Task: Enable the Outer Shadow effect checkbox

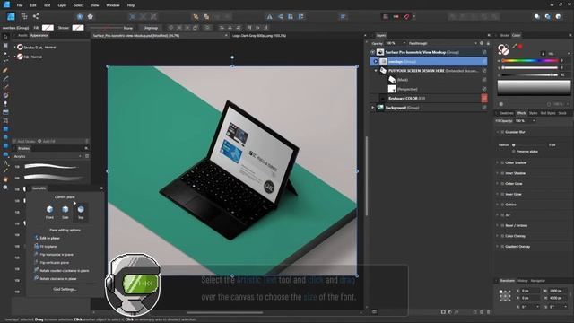Action: tap(502, 162)
